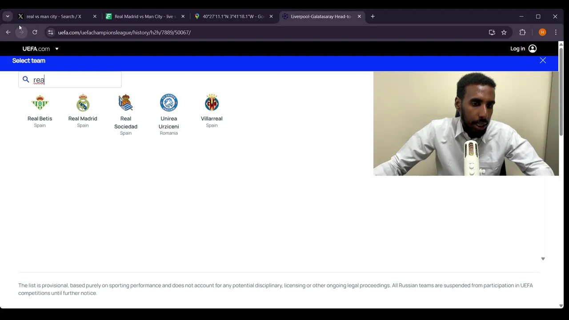Click the Log in button
Screen dimensions: 569x320
click(x=517, y=49)
